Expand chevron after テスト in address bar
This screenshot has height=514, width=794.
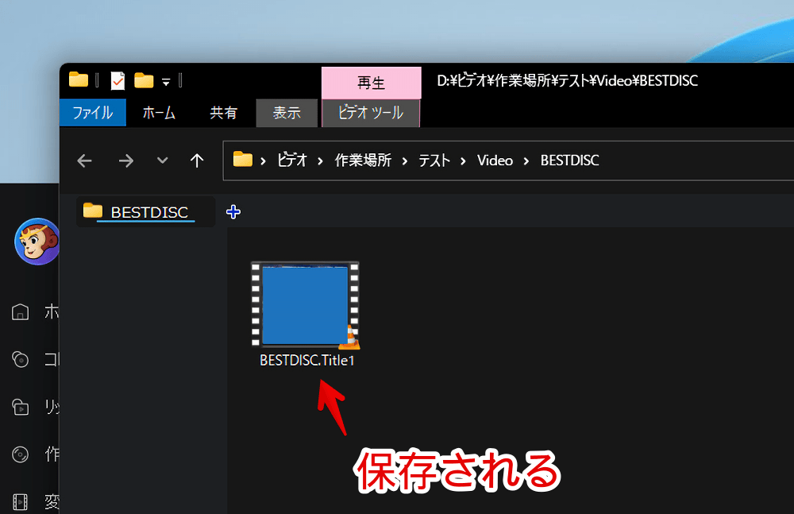pyautogui.click(x=463, y=161)
